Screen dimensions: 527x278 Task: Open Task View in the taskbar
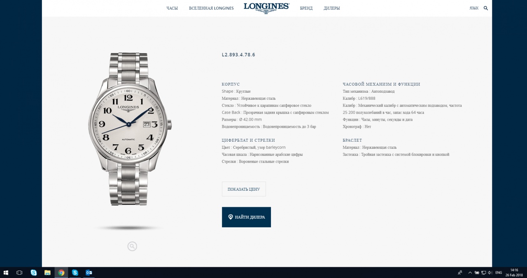19,273
